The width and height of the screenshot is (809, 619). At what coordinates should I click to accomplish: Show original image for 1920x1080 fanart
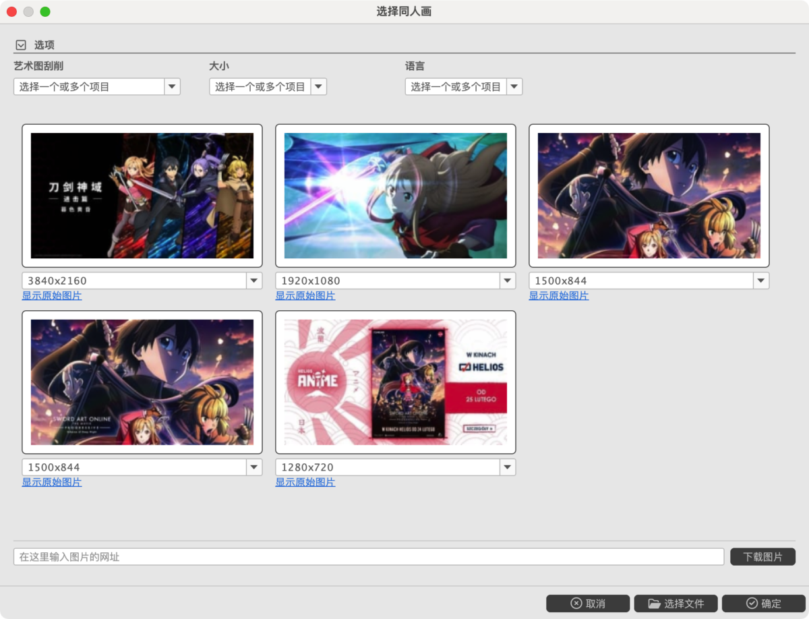[x=305, y=296]
